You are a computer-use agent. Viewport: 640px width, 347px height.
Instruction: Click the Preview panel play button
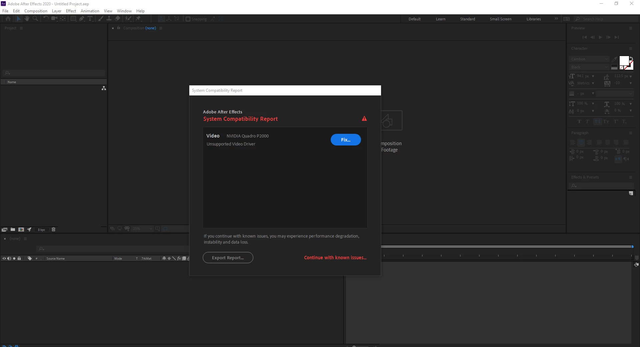tap(600, 37)
